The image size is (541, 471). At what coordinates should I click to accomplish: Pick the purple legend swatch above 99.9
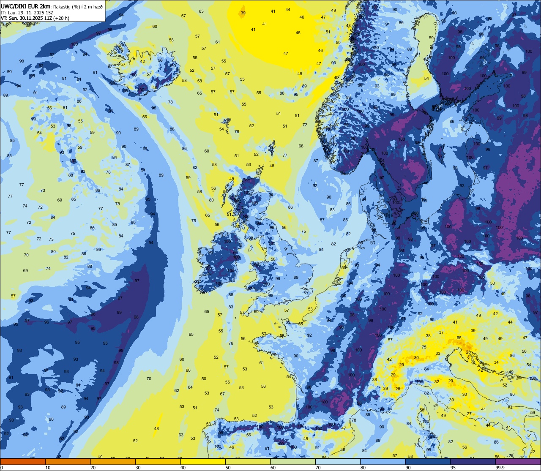click(518, 461)
